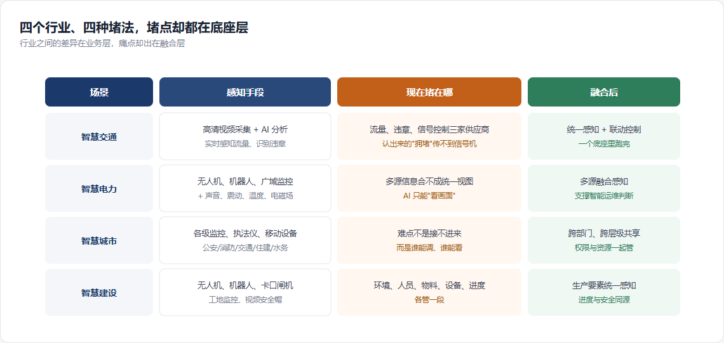Image resolution: width=724 pixels, height=343 pixels.
Task: Click '环境、人员、物料、设备、进度' text
Action: click(x=429, y=286)
